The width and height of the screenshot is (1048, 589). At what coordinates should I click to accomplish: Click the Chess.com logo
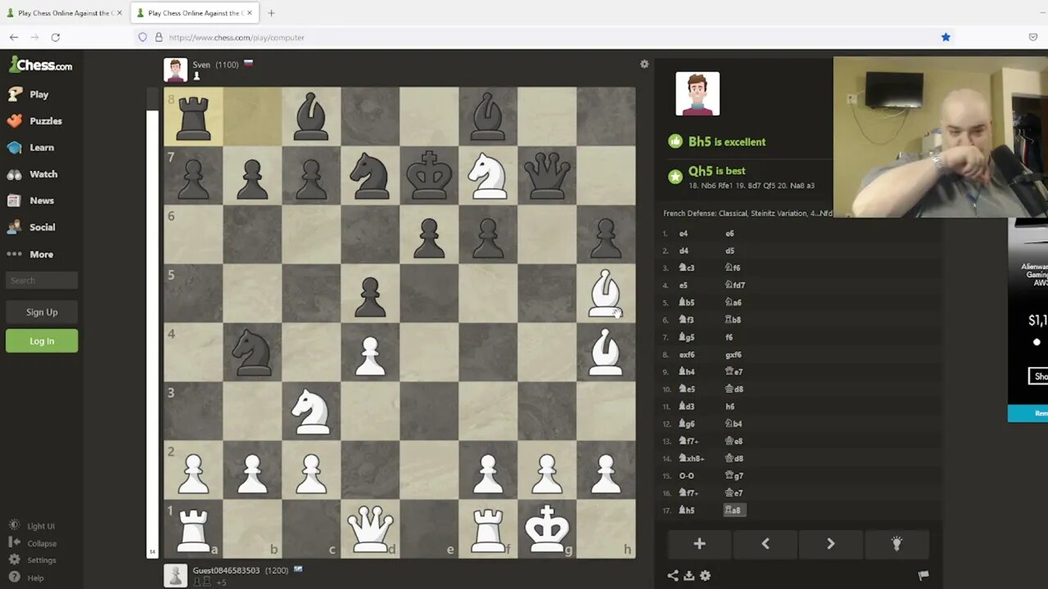coord(40,65)
